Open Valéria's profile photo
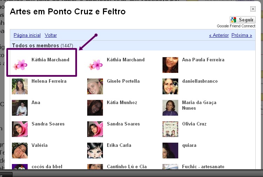Screen dimensions: 263x177 coord(20,150)
